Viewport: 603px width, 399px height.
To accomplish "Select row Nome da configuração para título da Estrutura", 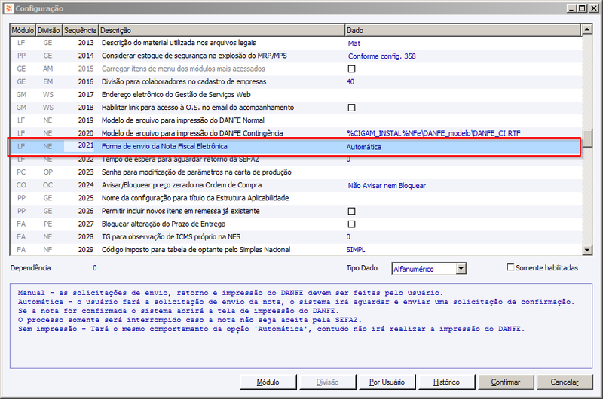I will point(295,198).
